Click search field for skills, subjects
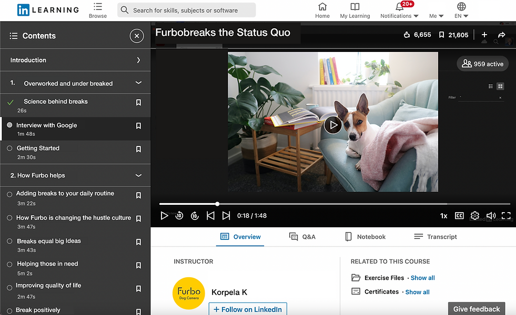The height and width of the screenshot is (315, 516). pyautogui.click(x=187, y=10)
